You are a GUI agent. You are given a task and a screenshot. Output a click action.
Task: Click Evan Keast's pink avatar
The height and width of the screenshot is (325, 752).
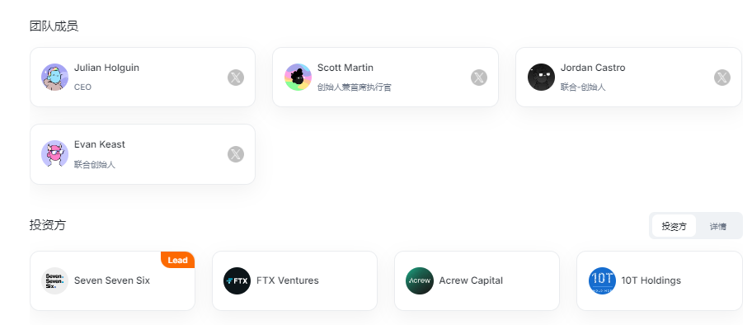point(54,154)
